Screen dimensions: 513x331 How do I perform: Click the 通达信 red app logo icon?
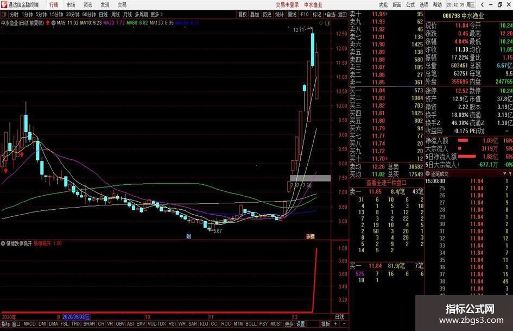pyautogui.click(x=4, y=4)
